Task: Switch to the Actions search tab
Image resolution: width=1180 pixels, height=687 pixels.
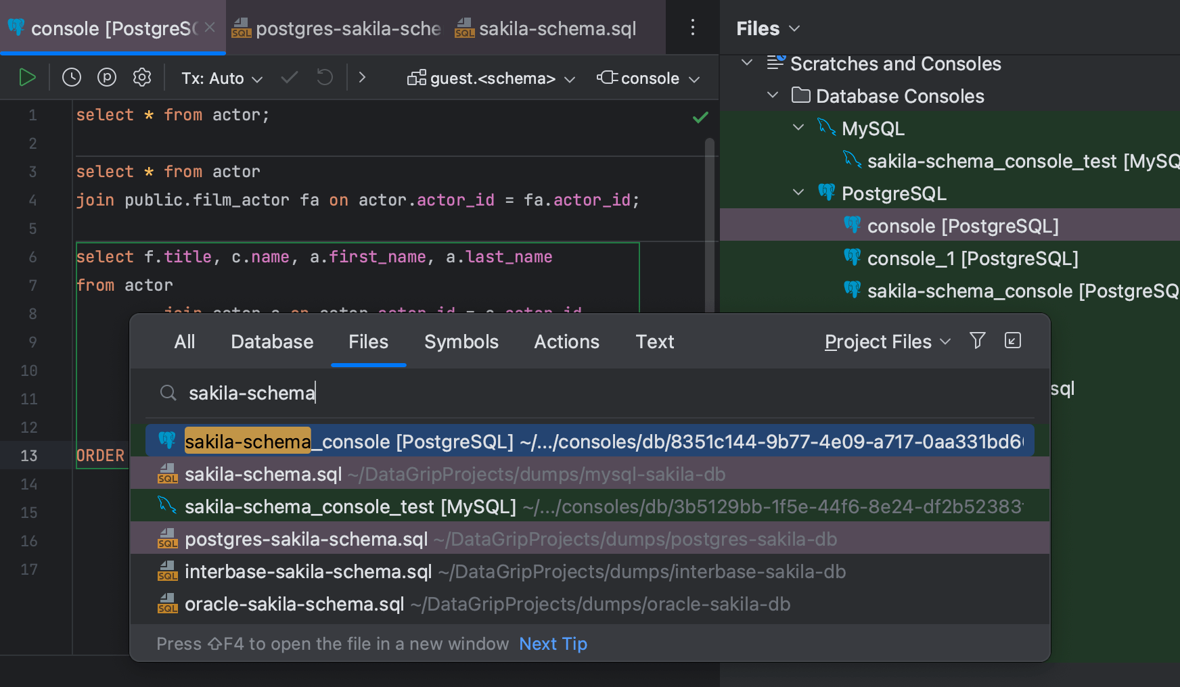Action: (566, 341)
